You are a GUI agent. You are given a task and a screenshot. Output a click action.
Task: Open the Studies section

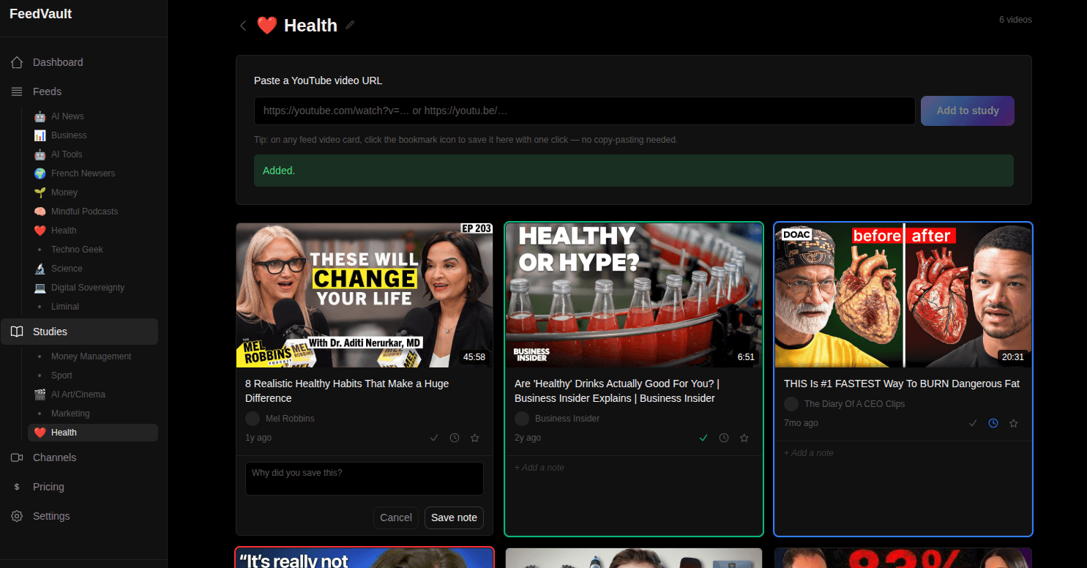79,332
